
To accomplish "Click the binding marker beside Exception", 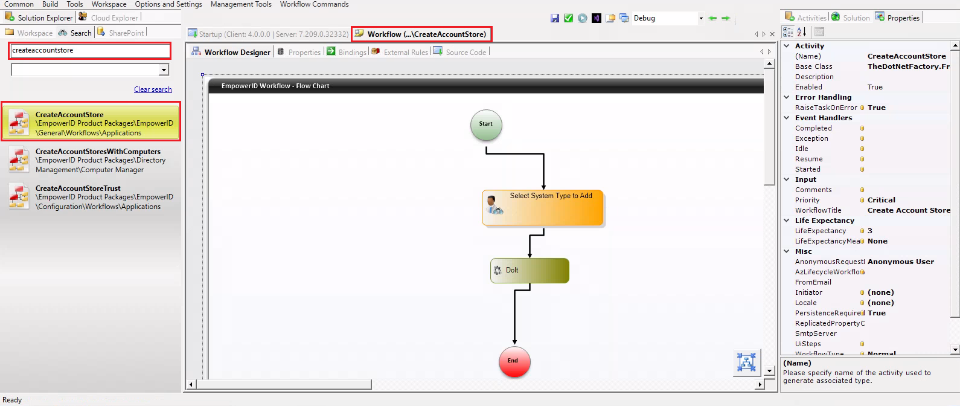I will (x=862, y=138).
